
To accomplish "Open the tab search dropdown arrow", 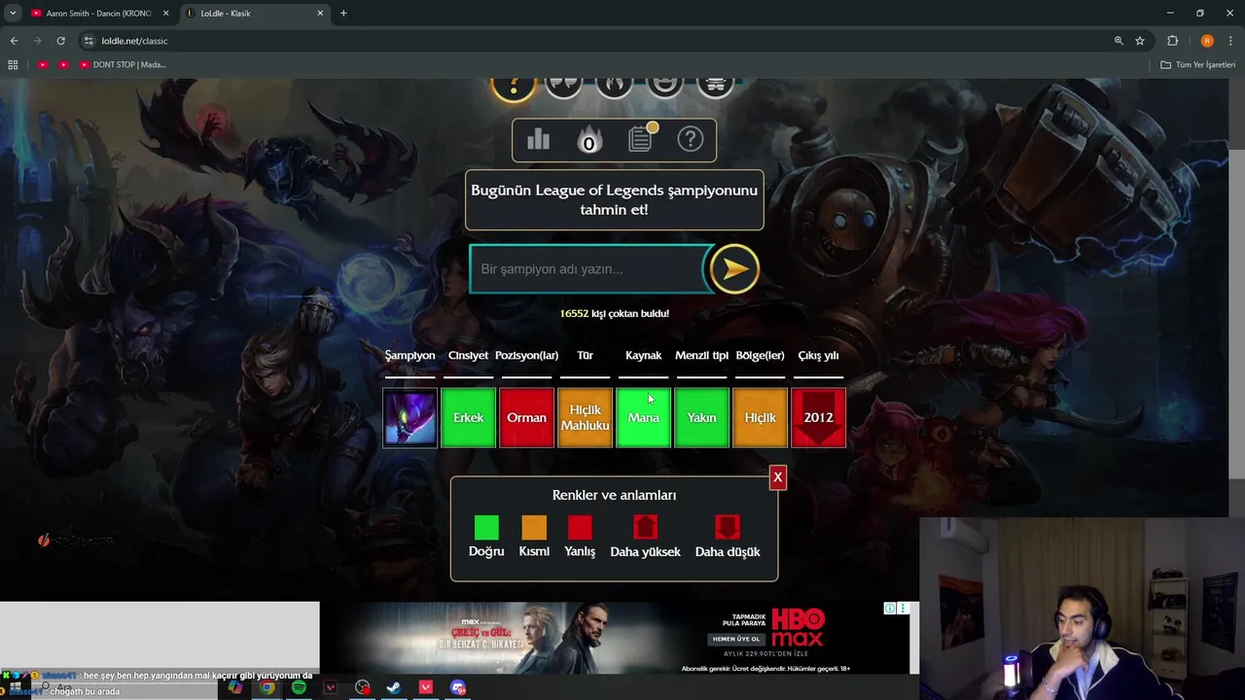I will (13, 13).
